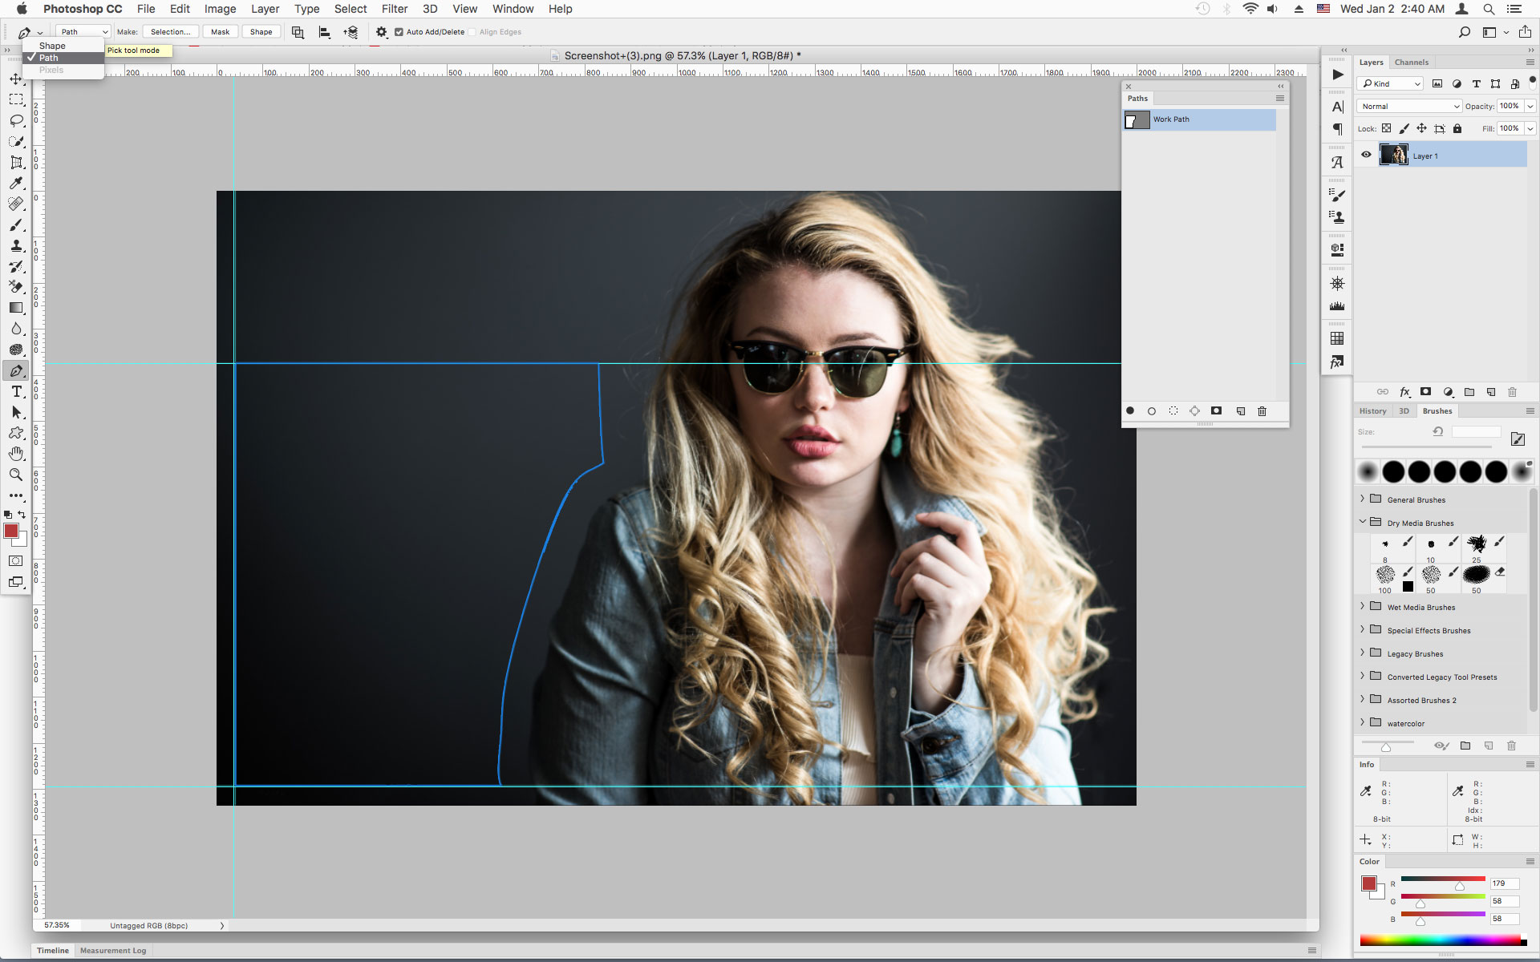The width and height of the screenshot is (1540, 962).
Task: Toggle filter for shape layers
Action: (x=1495, y=83)
